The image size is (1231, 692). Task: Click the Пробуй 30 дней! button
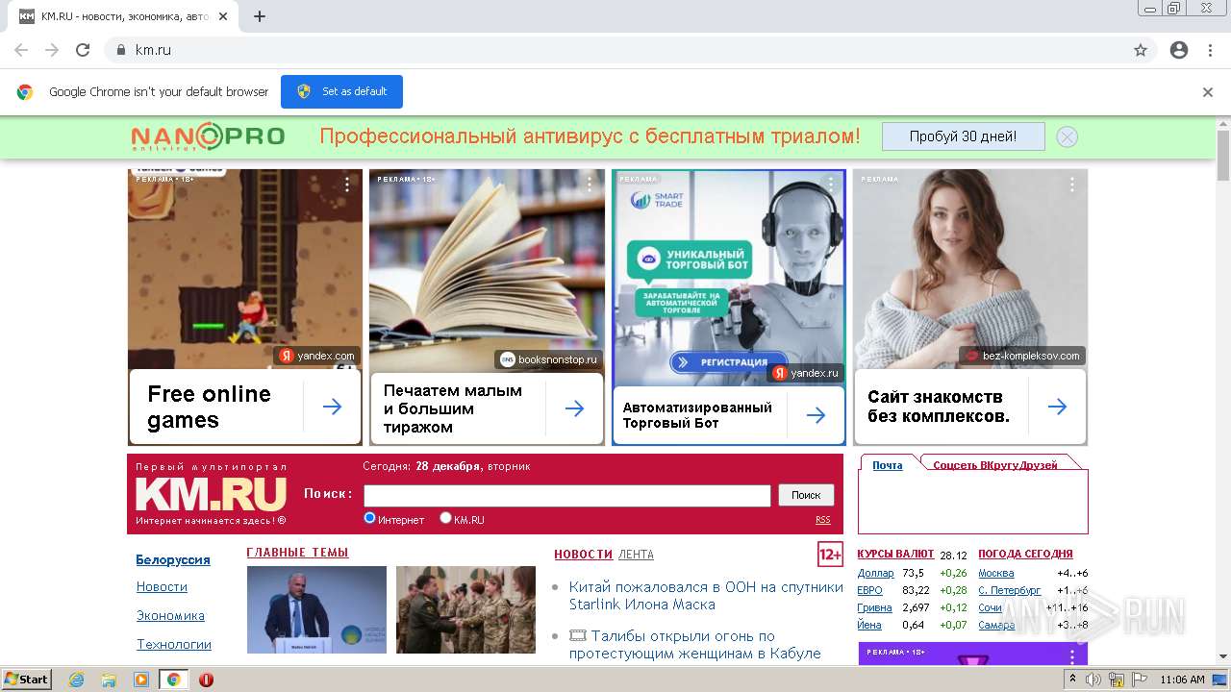click(x=964, y=136)
